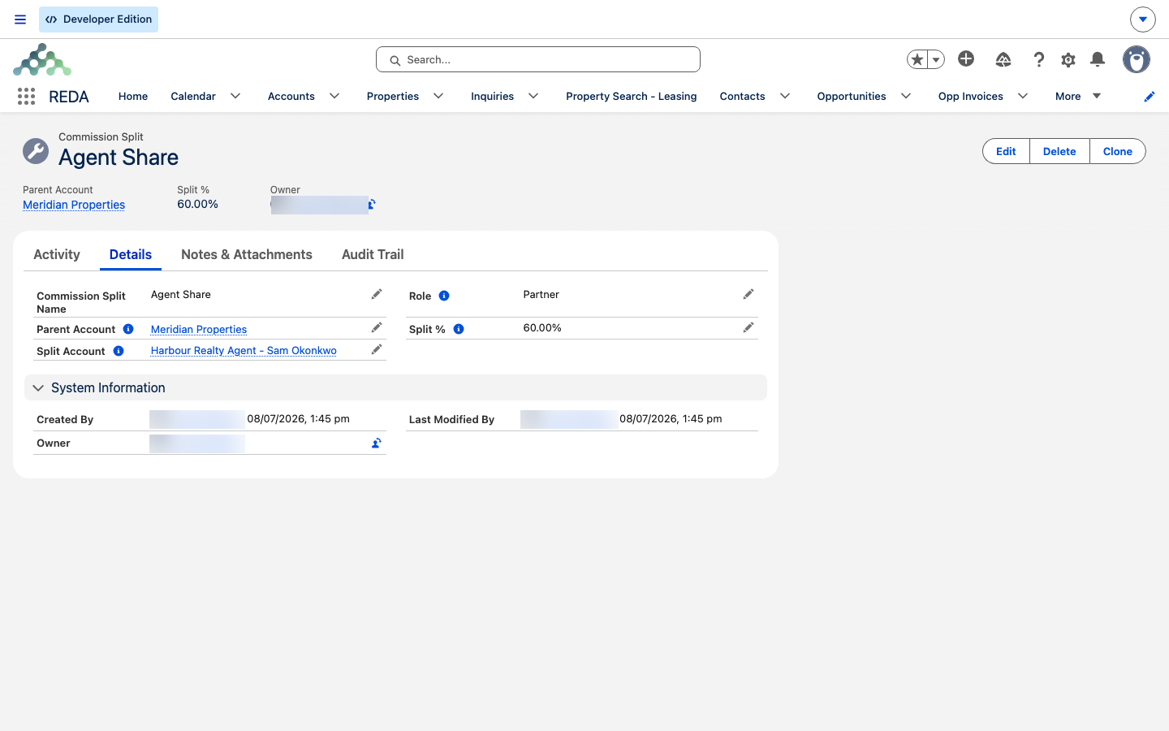Show the Parent Account info tooltip
The image size is (1169, 731).
(x=128, y=329)
